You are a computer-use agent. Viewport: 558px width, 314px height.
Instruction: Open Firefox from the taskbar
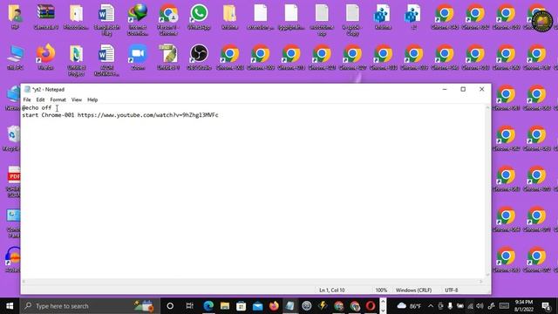[274, 306]
